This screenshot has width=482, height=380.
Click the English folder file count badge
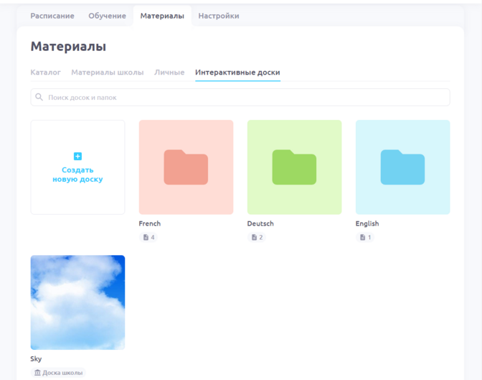(365, 237)
